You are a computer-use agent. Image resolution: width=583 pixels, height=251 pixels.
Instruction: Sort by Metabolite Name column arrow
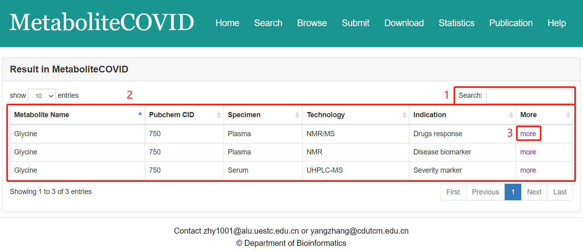140,114
